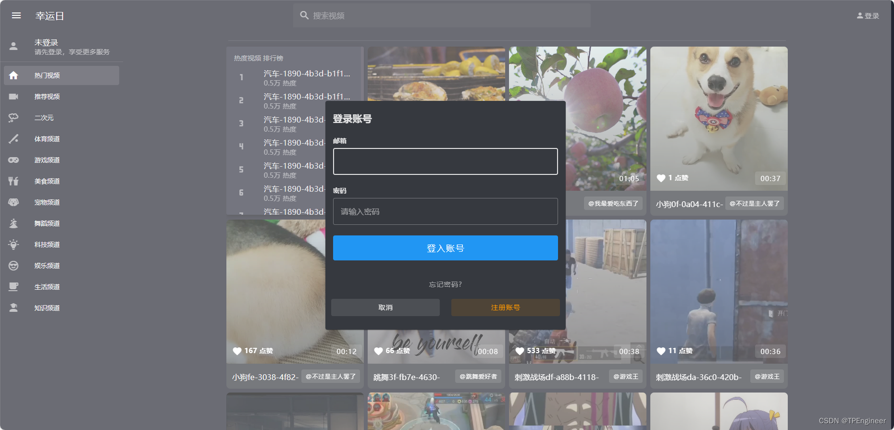Click video title 小狗fe-3038-4f82-
The width and height of the screenshot is (894, 430).
(x=265, y=377)
